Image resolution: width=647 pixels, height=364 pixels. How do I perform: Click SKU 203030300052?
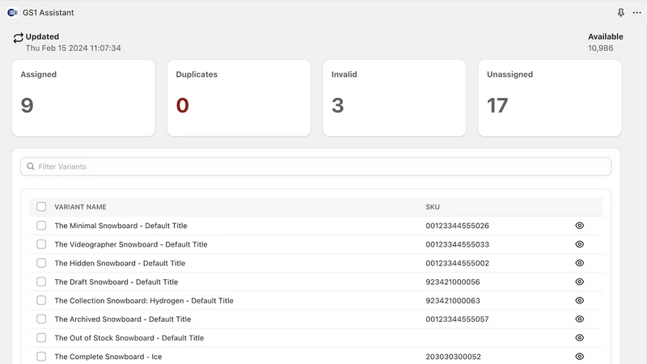453,357
